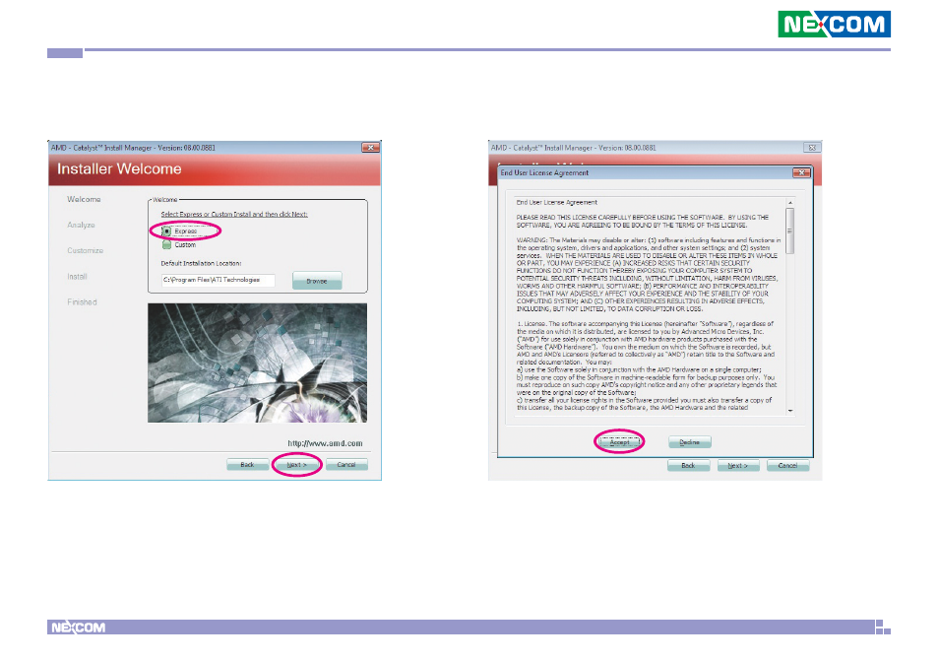Select the Install step in sidebar
Viewport: 939px width, 661px height.
pos(77,276)
